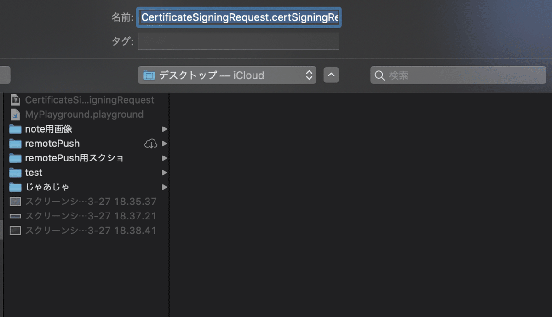Click the MyPlayground.playground file icon
The width and height of the screenshot is (552, 317).
click(x=15, y=115)
